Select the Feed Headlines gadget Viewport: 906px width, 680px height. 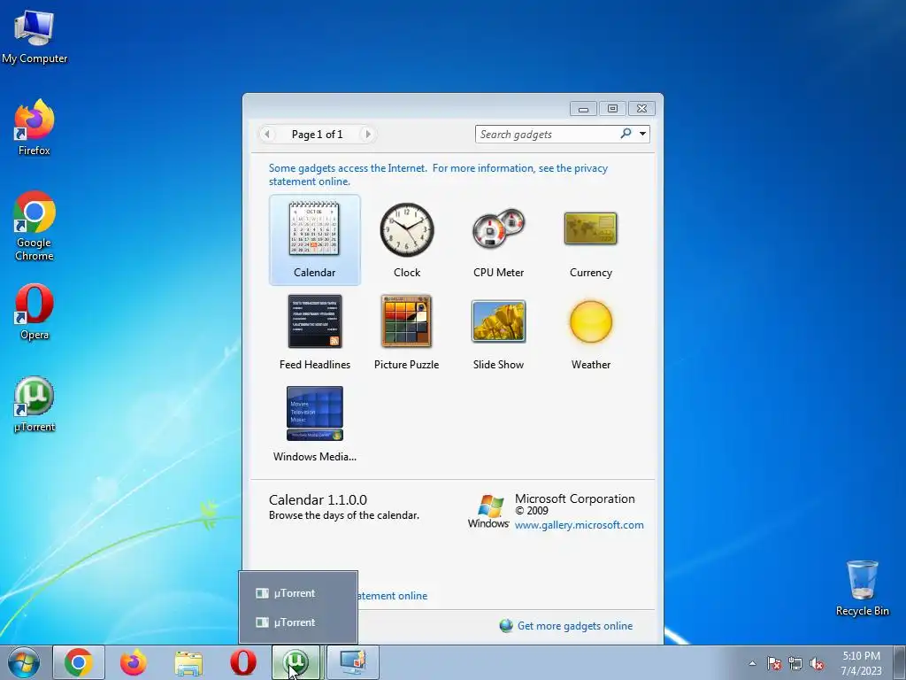[x=314, y=332]
